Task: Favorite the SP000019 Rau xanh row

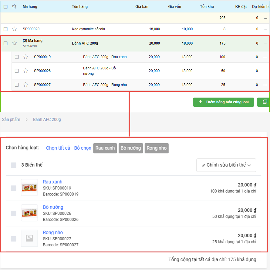Action: (x=26, y=57)
